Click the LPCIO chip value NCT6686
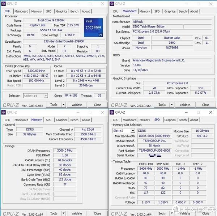The width and height of the screenshot is (217, 216). (172, 48)
